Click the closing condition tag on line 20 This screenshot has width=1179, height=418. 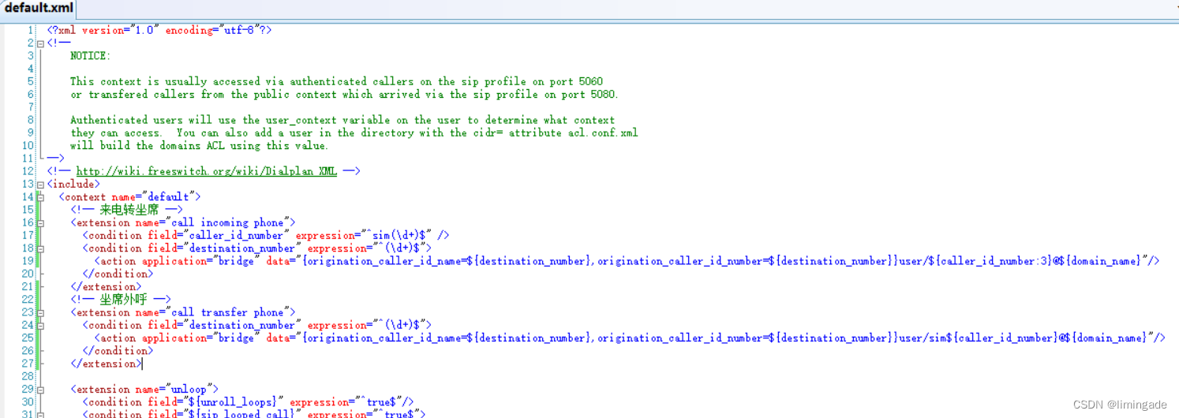(118, 274)
